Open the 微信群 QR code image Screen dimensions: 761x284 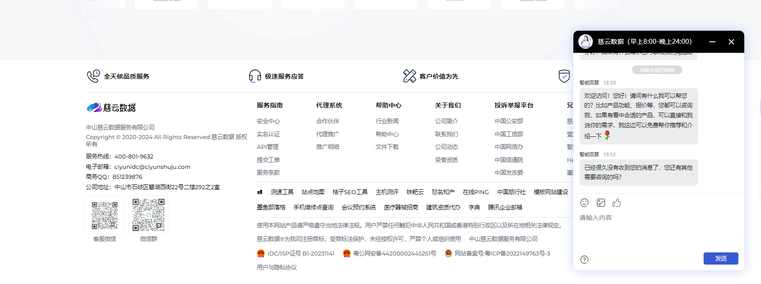tap(148, 215)
